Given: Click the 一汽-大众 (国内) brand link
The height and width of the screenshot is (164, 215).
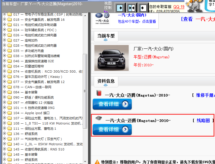Looking at the screenshot, I should 132,15.
